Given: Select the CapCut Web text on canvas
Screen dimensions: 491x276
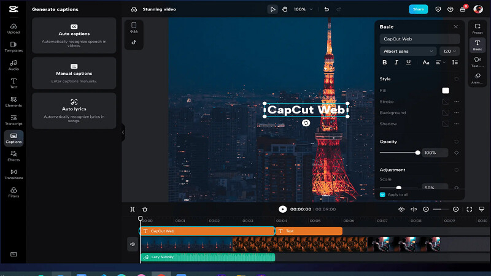Looking at the screenshot, I should pyautogui.click(x=306, y=110).
